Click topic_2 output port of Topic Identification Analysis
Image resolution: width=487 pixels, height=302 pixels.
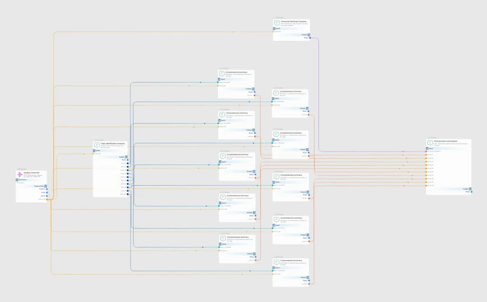pyautogui.click(x=128, y=167)
